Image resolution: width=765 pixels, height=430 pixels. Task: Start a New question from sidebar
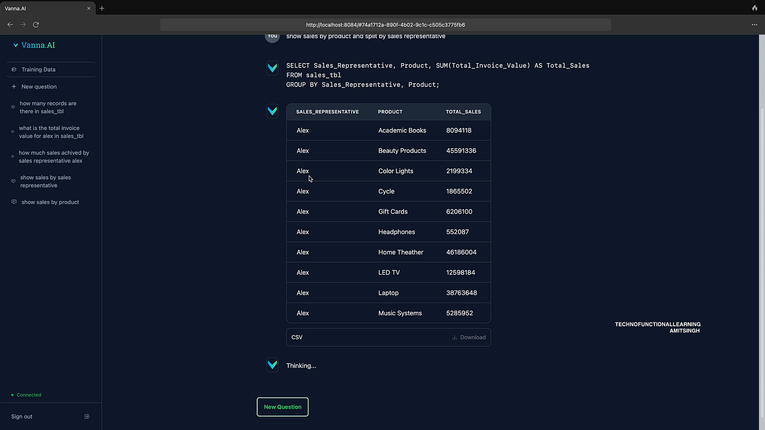click(39, 87)
